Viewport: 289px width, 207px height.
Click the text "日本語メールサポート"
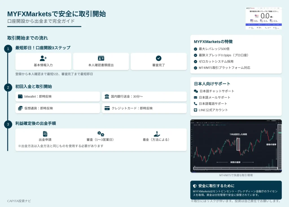(x=214, y=97)
